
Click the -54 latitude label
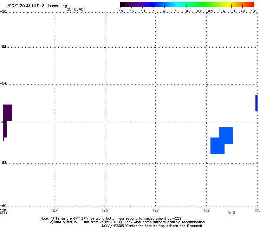tap(3, 83)
